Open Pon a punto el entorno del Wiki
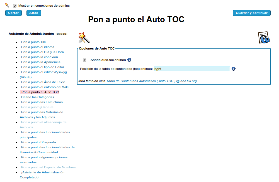The height and width of the screenshot is (182, 279). point(45,87)
